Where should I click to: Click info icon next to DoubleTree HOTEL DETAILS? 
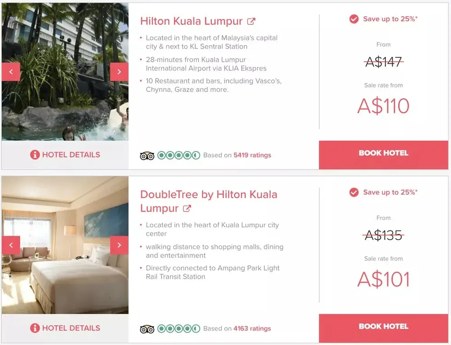[35, 328]
